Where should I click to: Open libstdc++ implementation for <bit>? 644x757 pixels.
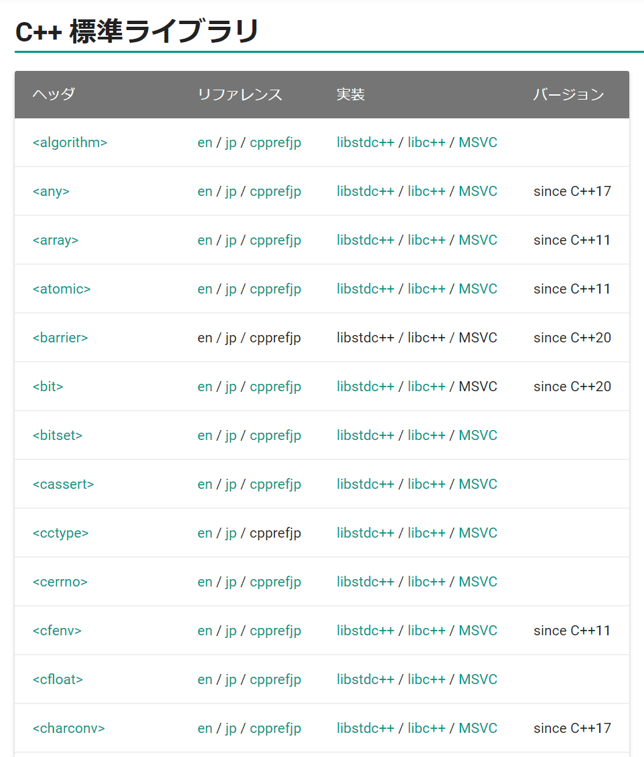(366, 387)
